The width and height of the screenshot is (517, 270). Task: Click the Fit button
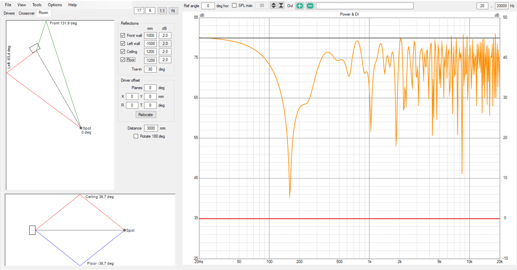coord(173,11)
